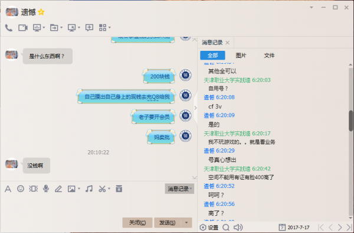The height and width of the screenshot is (233, 354).
Task: Expand the send button options dropdown arrow
Action: pyautogui.click(x=186, y=222)
